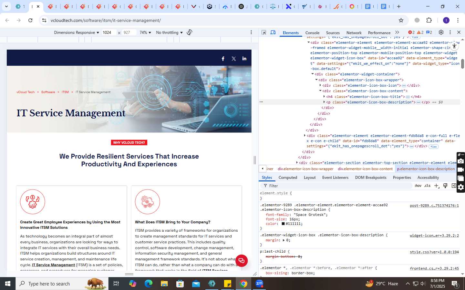Screen dimensions: 465x290
Task: Activate the inspect element picker tool
Action: click(264, 33)
